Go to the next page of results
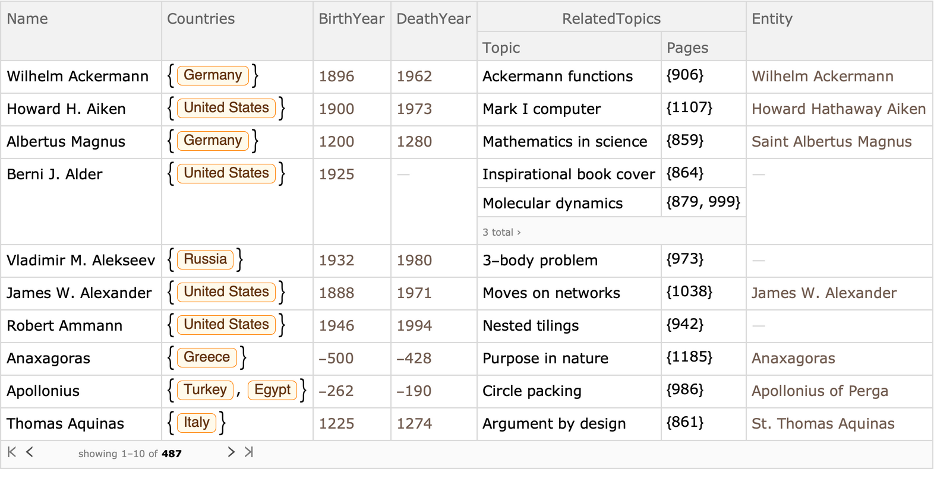The image size is (934, 488). coord(231,452)
